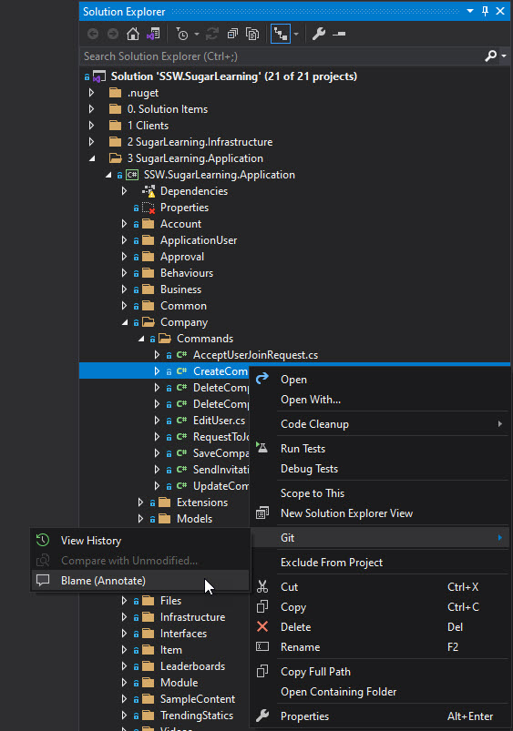Image resolution: width=513 pixels, height=731 pixels.
Task: Choose Debug Tests from the context menu
Action: click(379, 469)
